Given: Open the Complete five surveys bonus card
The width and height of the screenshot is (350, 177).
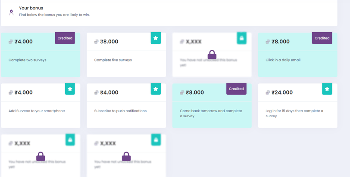Looking at the screenshot, I should click(126, 55).
